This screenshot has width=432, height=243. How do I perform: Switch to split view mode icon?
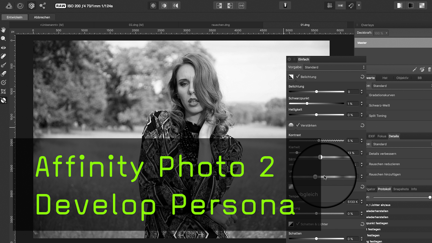[x=164, y=6]
